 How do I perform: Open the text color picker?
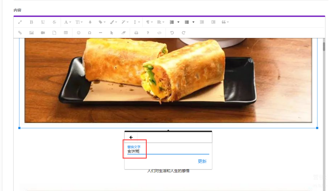pos(90,22)
